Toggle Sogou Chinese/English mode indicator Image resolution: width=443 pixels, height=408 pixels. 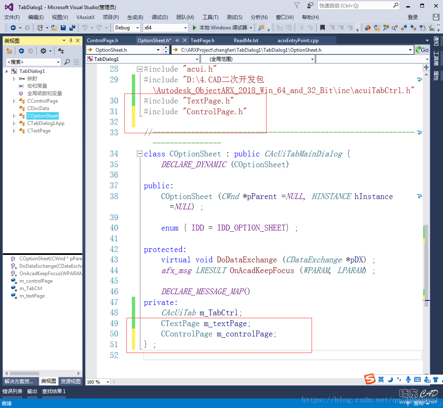pyautogui.click(x=381, y=380)
